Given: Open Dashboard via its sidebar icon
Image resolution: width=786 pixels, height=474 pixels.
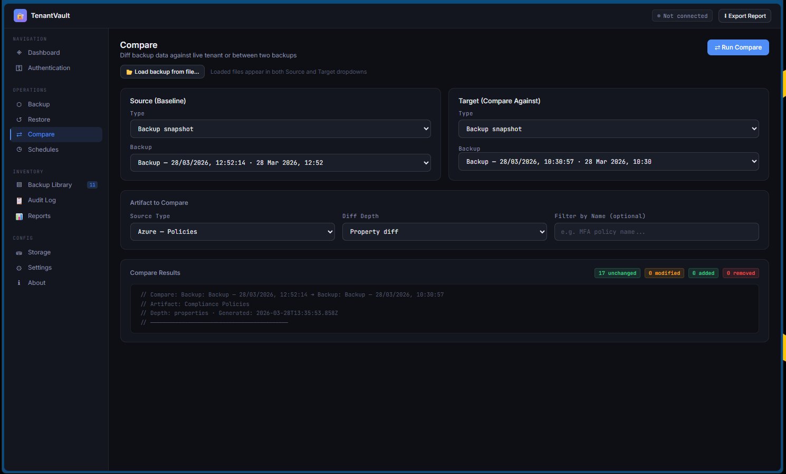Looking at the screenshot, I should point(20,53).
